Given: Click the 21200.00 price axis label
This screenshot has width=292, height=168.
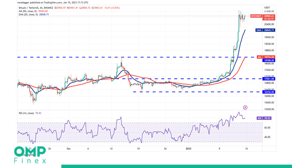Looking at the screenshot, I should [269, 11].
